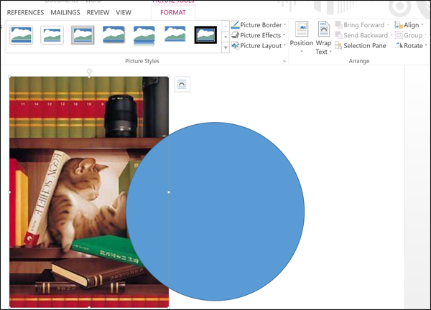Apply the first simple frame picture style
The width and height of the screenshot is (431, 310).
coord(22,35)
